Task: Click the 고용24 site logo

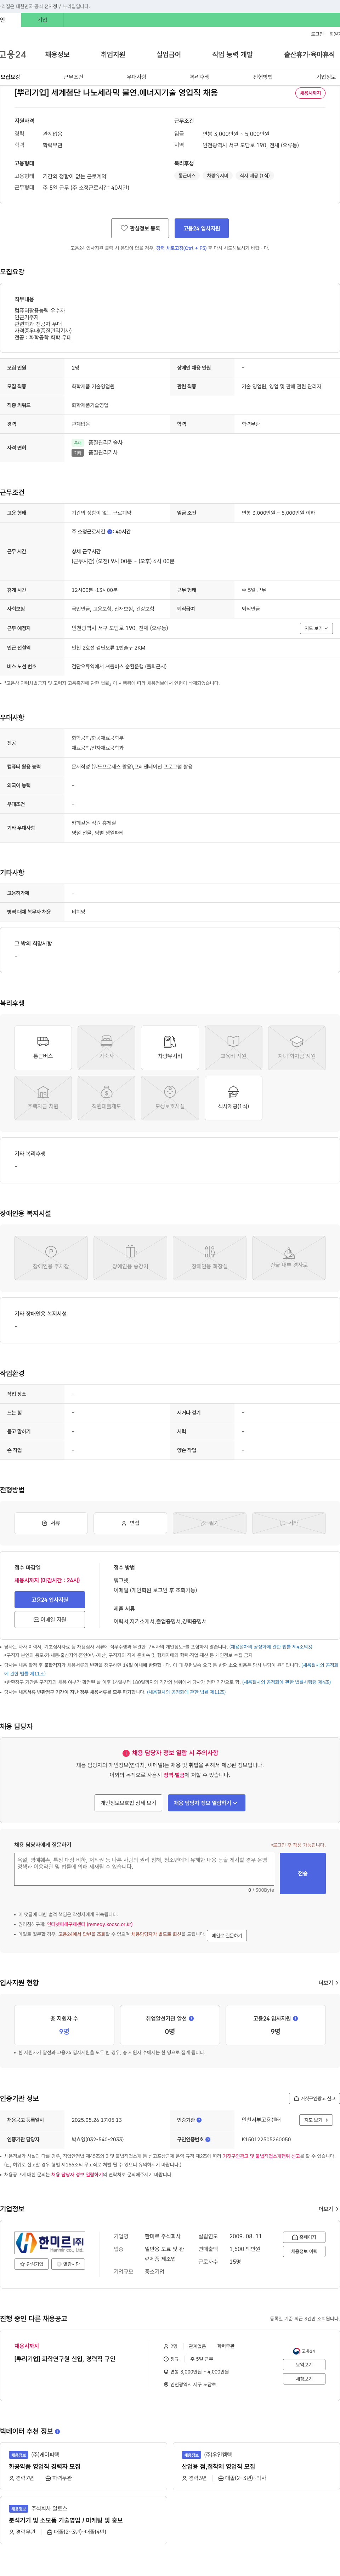Action: [13, 55]
